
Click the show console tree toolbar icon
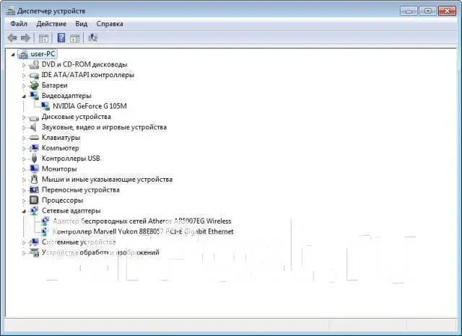tap(43, 38)
